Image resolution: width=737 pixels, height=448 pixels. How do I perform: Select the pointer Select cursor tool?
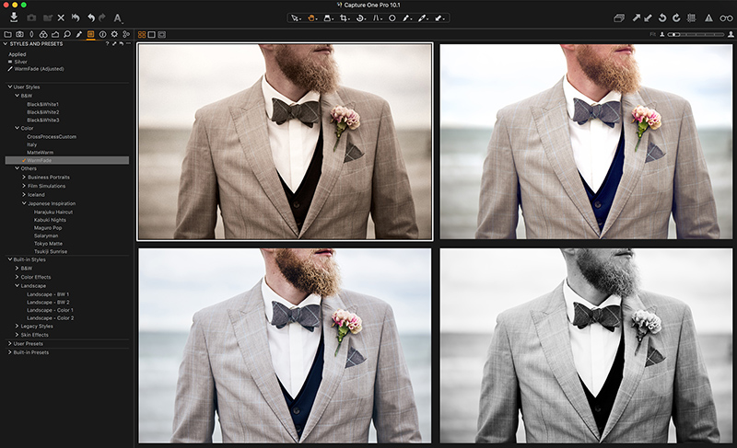pyautogui.click(x=295, y=18)
